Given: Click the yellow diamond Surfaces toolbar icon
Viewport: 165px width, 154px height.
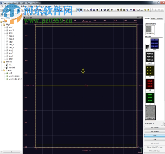Looking at the screenshot, I should pyautogui.click(x=145, y=10).
